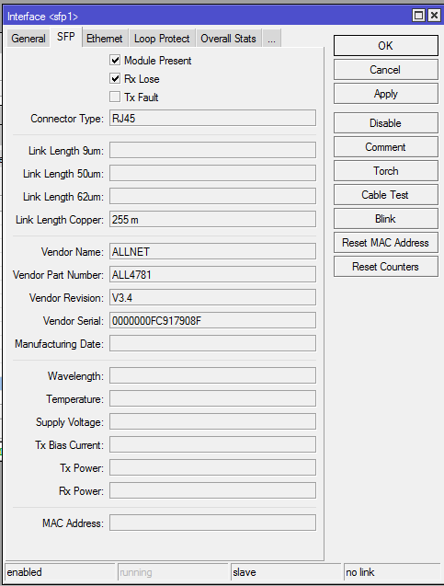The image size is (444, 586).
Task: Launch Torch on this interface
Action: pos(386,171)
